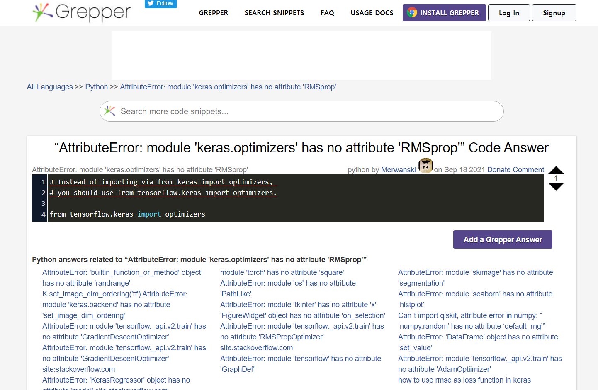Click the Chrome icon on Install Grepper
Viewport: 598px width, 390px height.
(x=412, y=13)
